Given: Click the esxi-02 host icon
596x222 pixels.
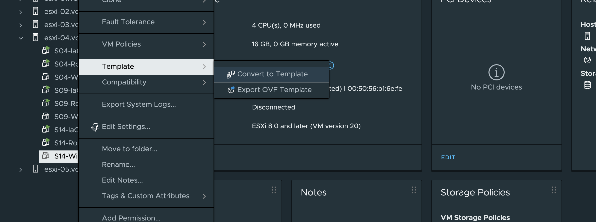Looking at the screenshot, I should 36,11.
